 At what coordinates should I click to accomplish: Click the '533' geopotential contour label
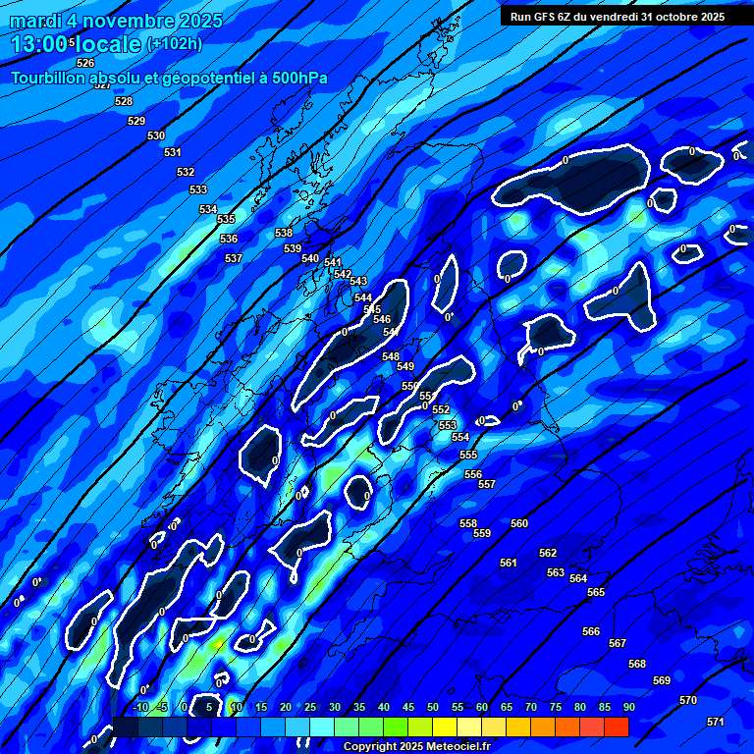198,189
